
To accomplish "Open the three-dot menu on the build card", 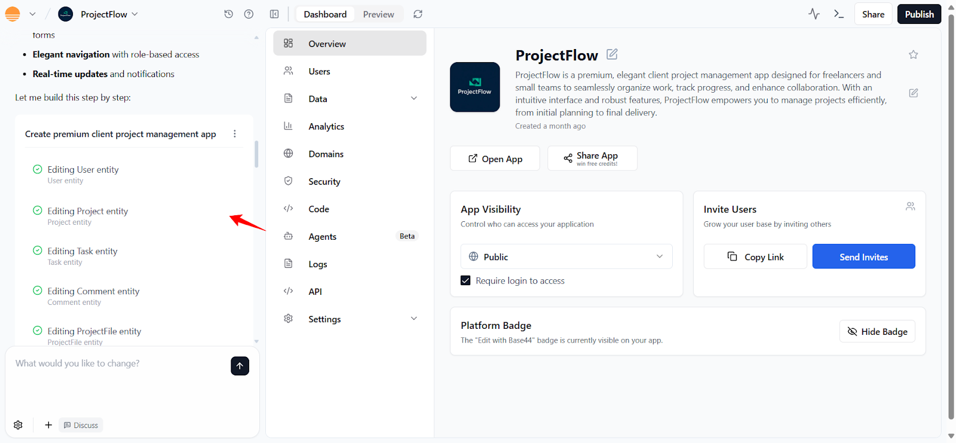I will click(235, 134).
